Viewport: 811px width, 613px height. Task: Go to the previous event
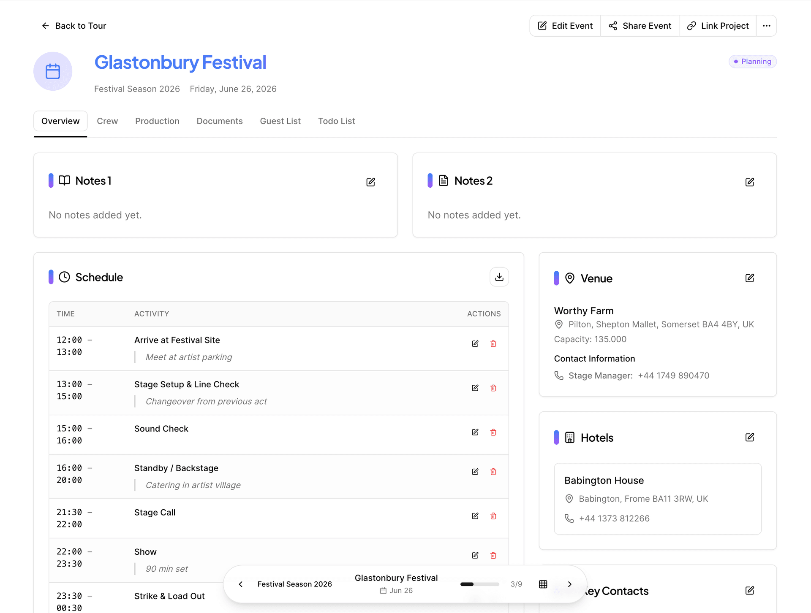tap(241, 584)
